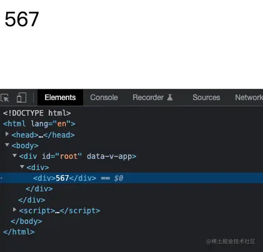Open the Network tab
263x252 pixels.
249,98
